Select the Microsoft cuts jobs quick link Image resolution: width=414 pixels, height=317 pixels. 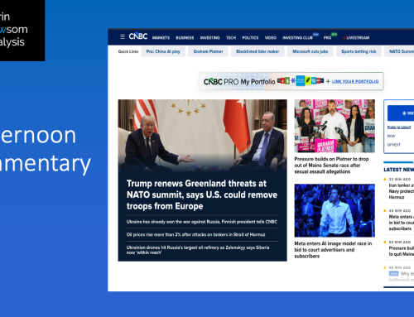[x=310, y=51]
